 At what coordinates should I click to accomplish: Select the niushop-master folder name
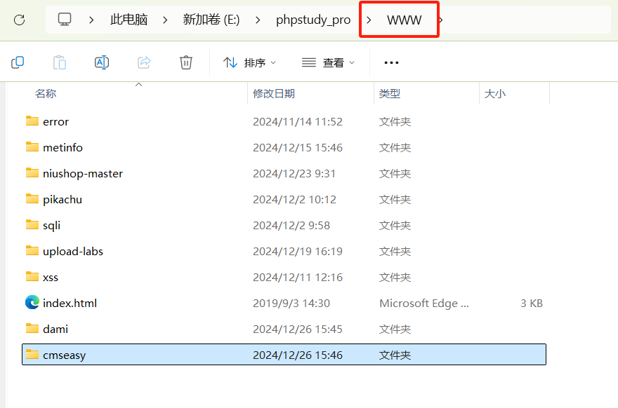pyautogui.click(x=83, y=174)
